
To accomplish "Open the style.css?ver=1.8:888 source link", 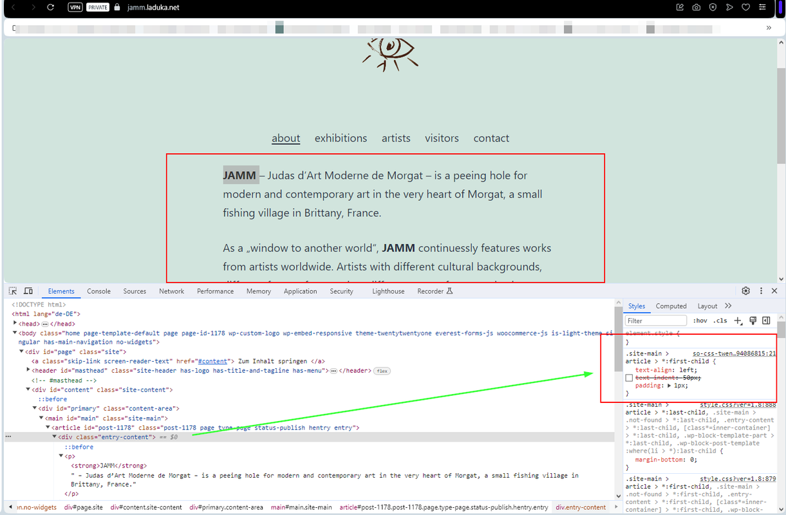I will [x=738, y=405].
